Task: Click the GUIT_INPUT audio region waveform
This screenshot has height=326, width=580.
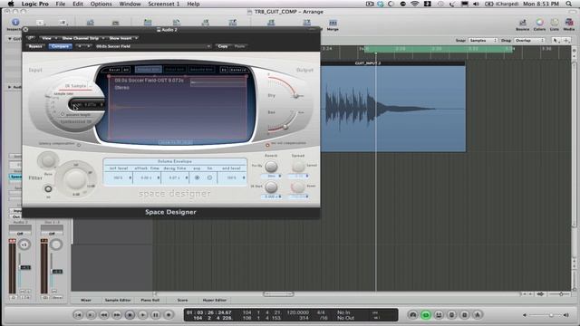Action: point(392,109)
